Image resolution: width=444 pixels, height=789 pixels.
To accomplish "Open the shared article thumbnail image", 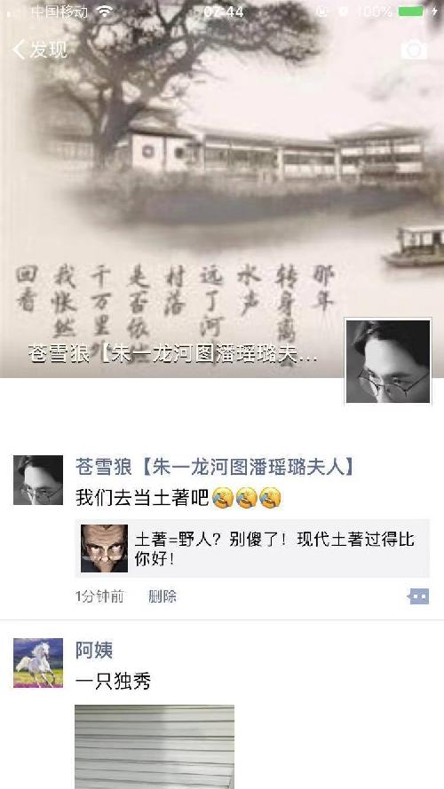I will tap(104, 548).
